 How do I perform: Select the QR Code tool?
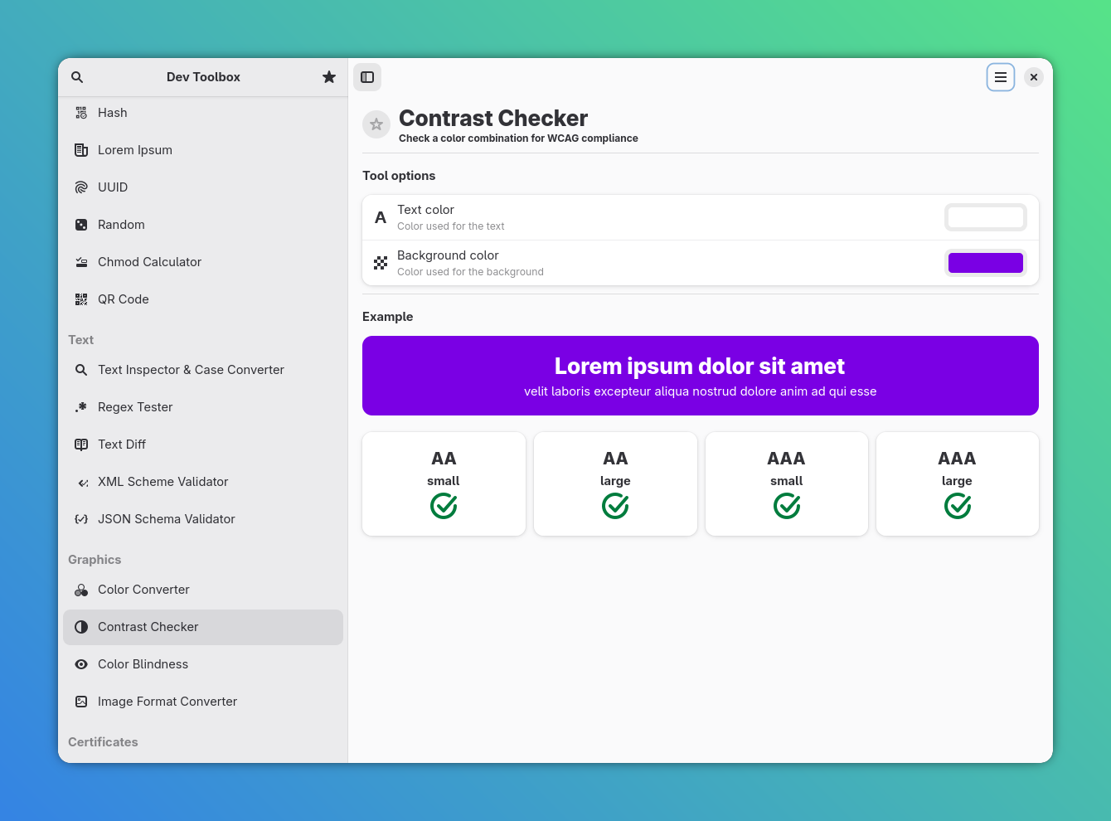pos(123,299)
